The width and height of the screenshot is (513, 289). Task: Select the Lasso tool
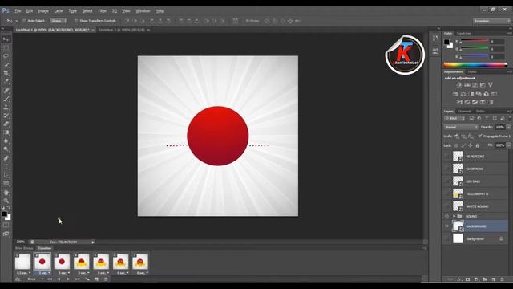[6, 56]
